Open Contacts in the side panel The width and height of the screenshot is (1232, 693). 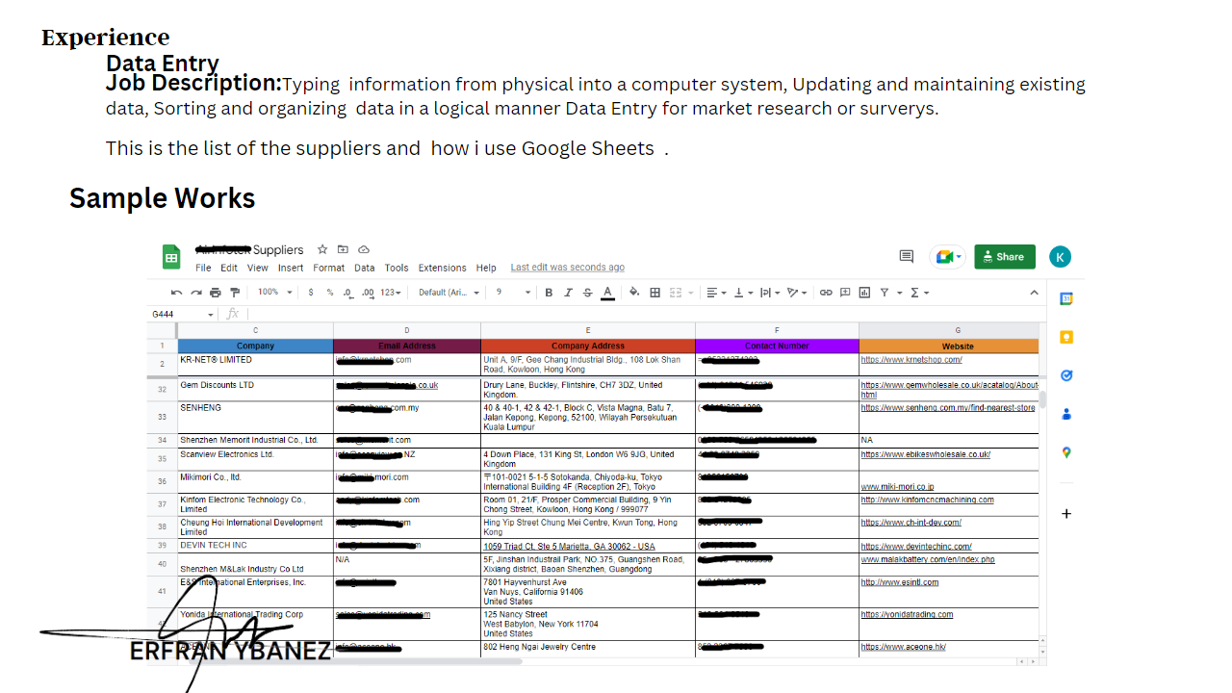coord(1066,414)
